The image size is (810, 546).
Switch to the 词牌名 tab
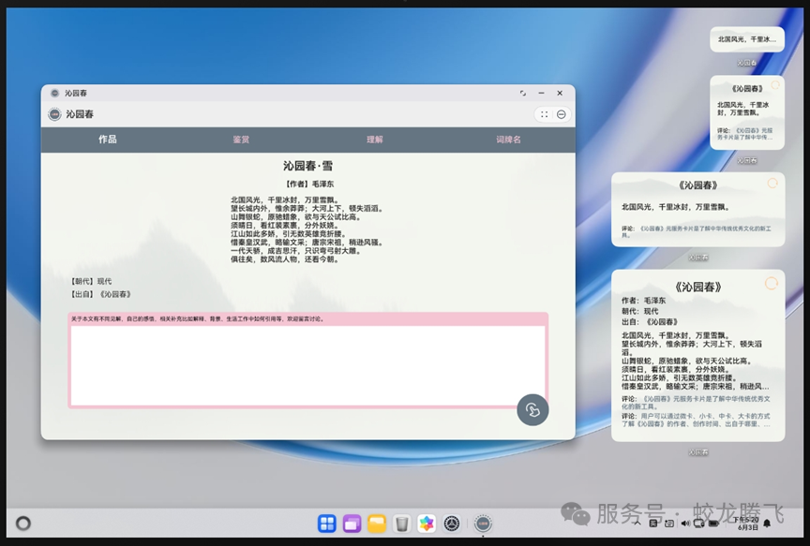pos(508,140)
